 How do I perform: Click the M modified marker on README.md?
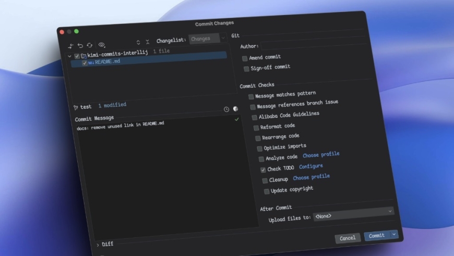[91, 62]
